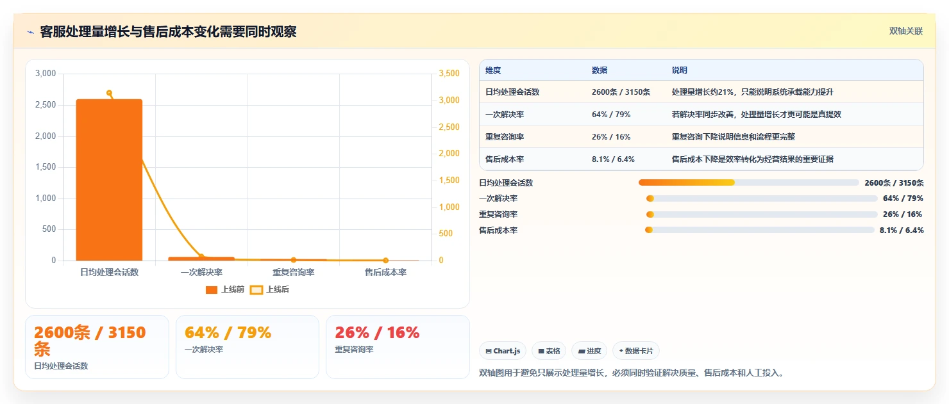Viewport: 949px width, 404px height.
Task: Click the 26% / 16% table cell
Action: point(611,137)
